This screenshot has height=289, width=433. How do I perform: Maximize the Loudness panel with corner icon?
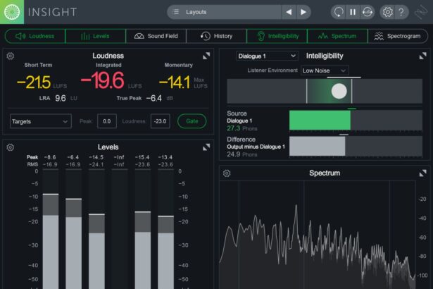tap(206, 56)
